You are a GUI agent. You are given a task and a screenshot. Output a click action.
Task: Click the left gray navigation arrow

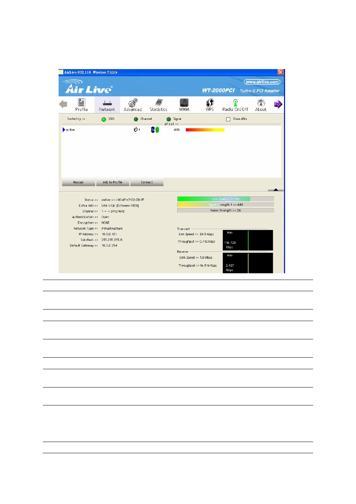pyautogui.click(x=63, y=104)
